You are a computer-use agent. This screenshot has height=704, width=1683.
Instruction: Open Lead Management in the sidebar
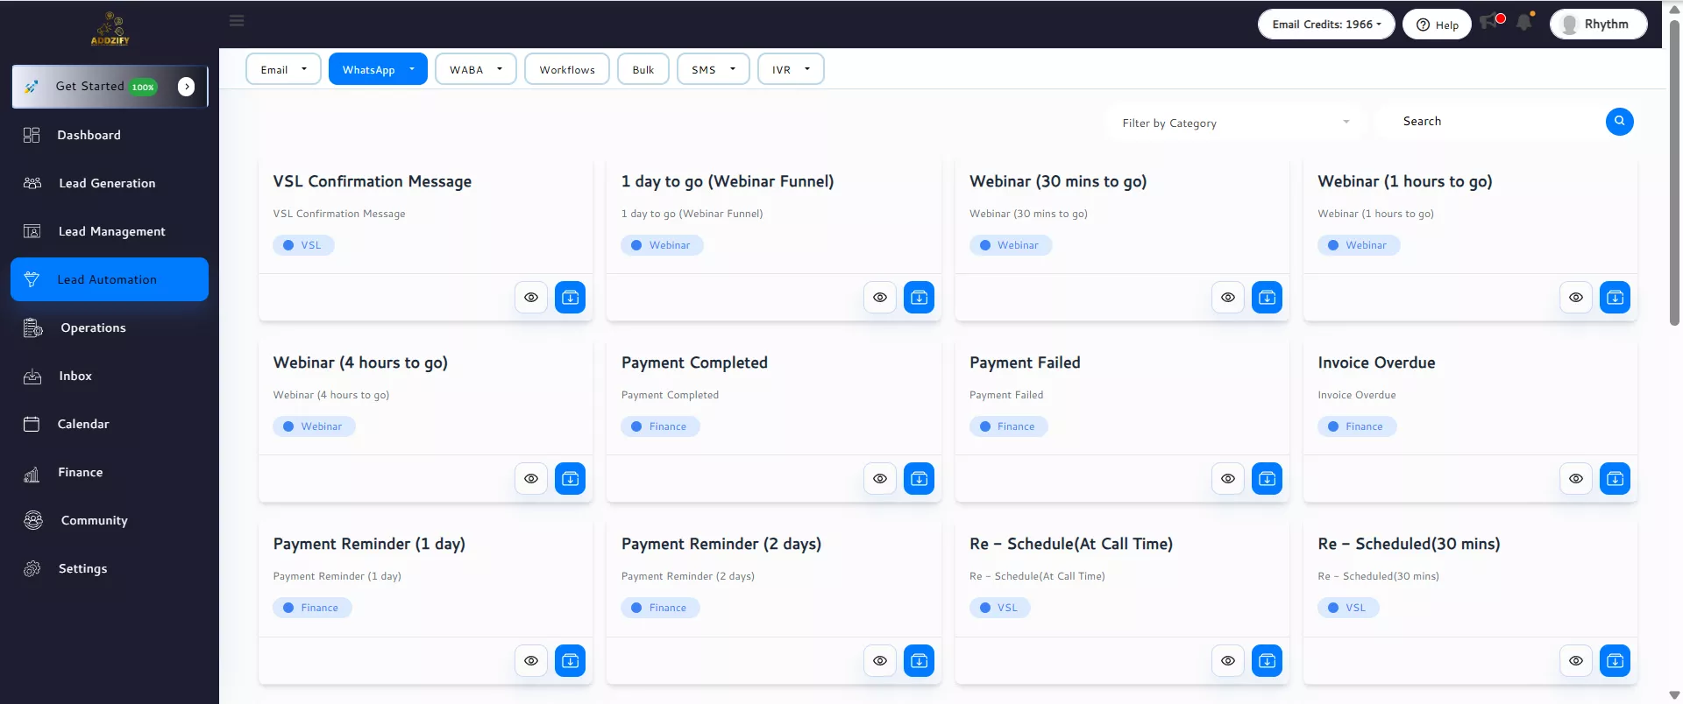110,231
